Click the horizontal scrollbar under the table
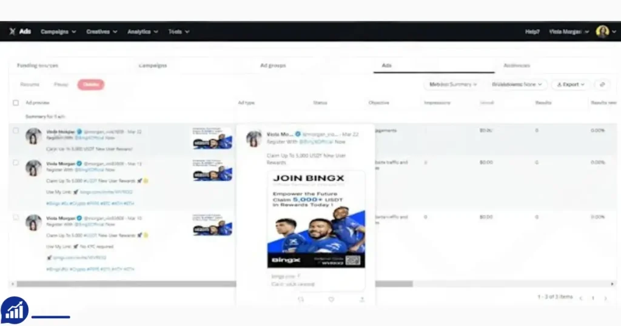 215,284
